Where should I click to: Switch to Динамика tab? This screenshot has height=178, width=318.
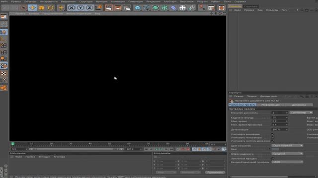(299, 105)
